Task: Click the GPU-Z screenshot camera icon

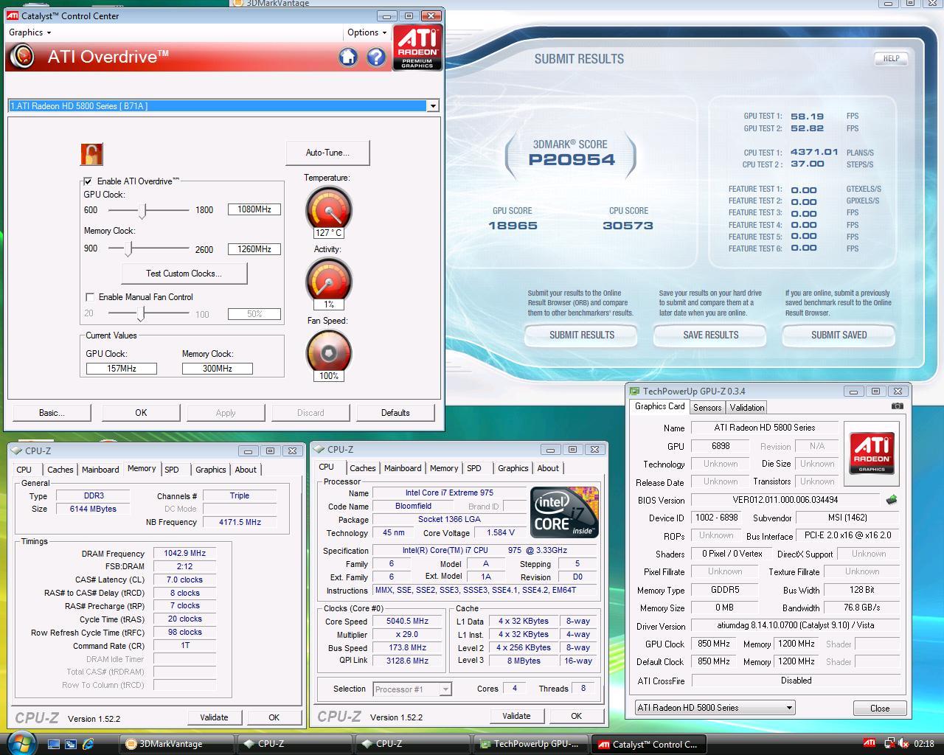Action: coord(897,406)
